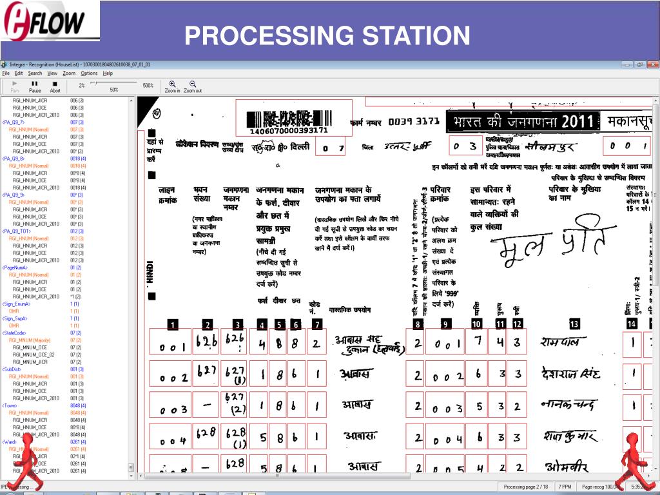
Task: Click the 'Page recog 100.0' status entry
Action: 599,487
